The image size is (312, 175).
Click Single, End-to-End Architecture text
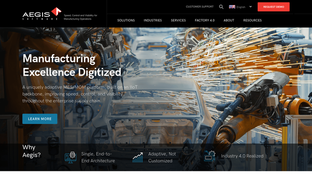98,157
